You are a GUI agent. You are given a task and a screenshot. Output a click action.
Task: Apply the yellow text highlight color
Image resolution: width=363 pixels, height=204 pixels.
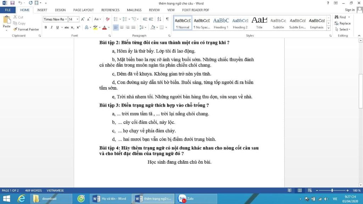click(x=95, y=27)
